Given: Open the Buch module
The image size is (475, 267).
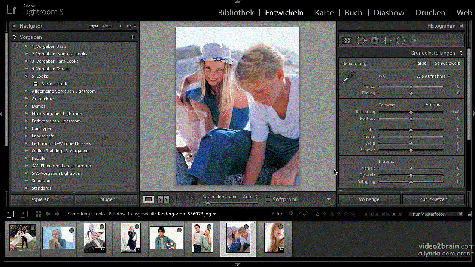Looking at the screenshot, I should point(353,13).
